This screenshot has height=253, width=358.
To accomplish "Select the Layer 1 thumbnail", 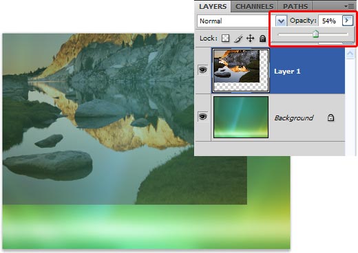I will coord(241,71).
